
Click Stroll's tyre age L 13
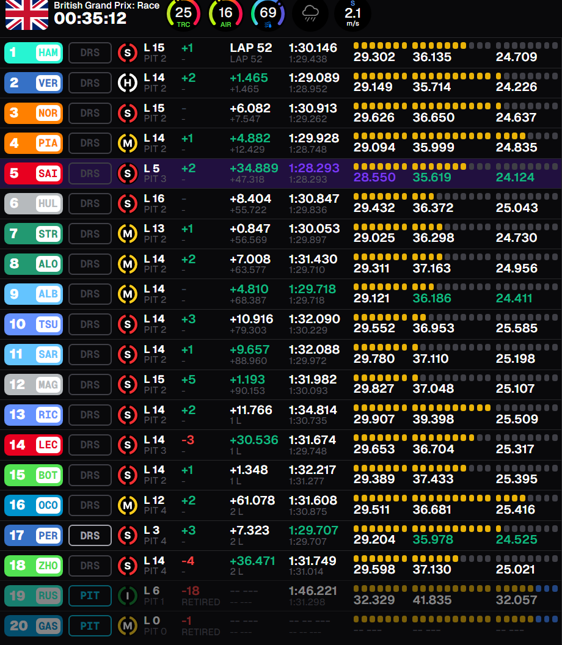[155, 228]
